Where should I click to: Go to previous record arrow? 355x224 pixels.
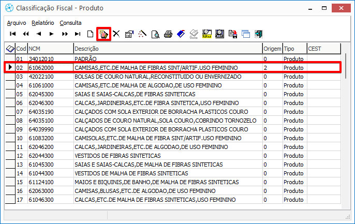point(39,34)
